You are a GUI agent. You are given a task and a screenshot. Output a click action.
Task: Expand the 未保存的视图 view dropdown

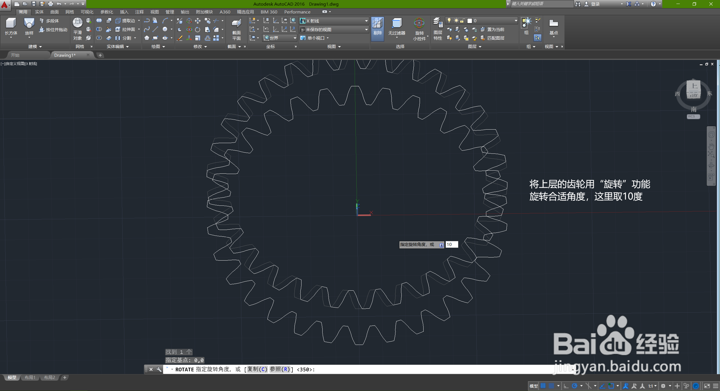tap(366, 30)
